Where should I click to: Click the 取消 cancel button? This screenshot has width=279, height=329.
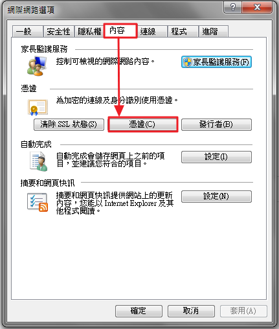click(x=191, y=311)
